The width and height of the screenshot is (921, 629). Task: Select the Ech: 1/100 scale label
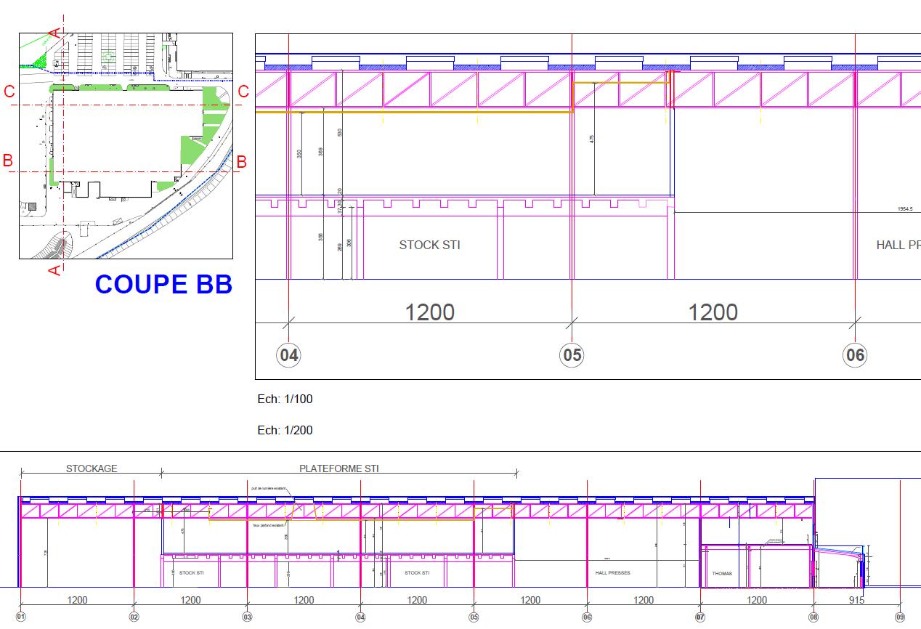pyautogui.click(x=285, y=399)
